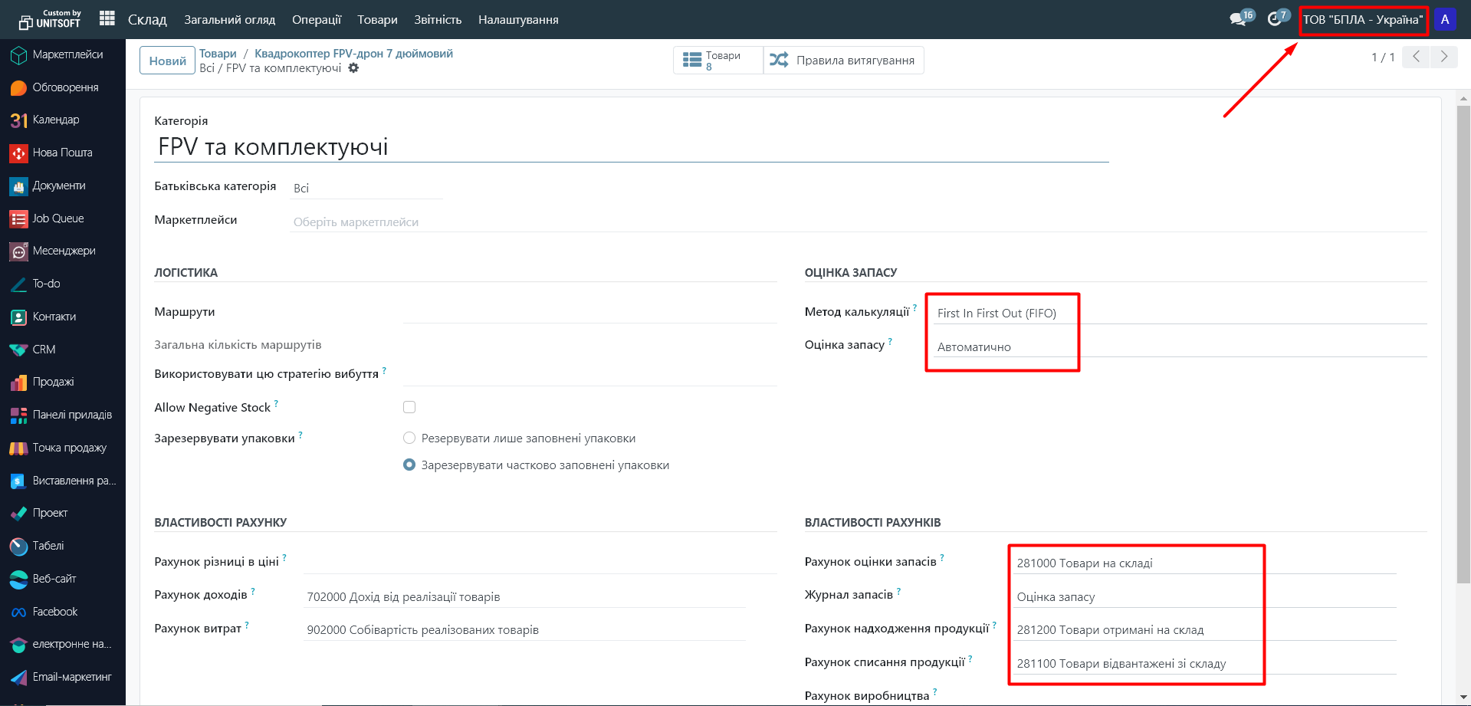
Task: Open the CRM app in sidebar
Action: coord(44,350)
